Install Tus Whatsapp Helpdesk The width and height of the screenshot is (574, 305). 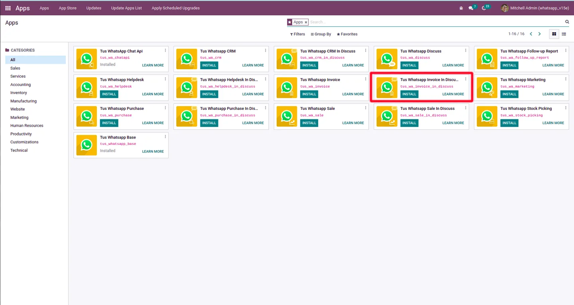tap(109, 94)
